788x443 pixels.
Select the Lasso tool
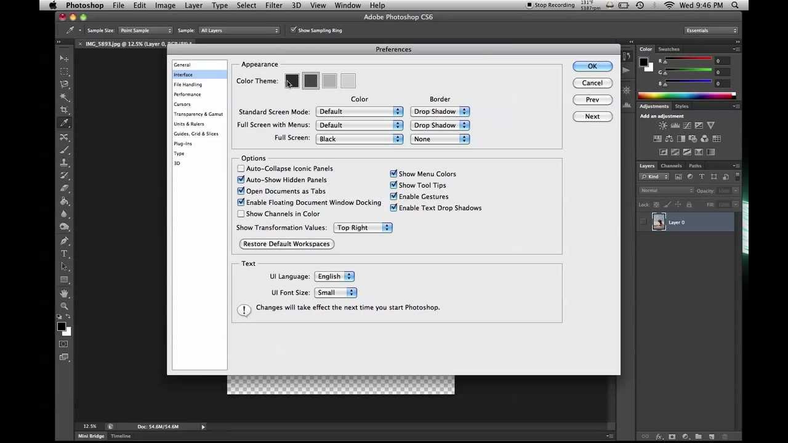64,84
